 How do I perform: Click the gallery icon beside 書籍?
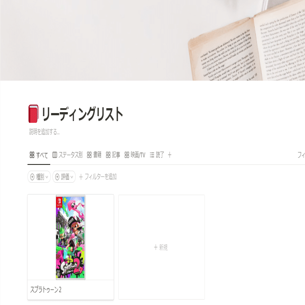[89, 155]
